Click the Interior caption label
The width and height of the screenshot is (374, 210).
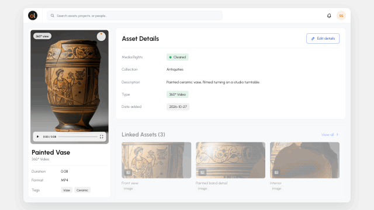275,183
